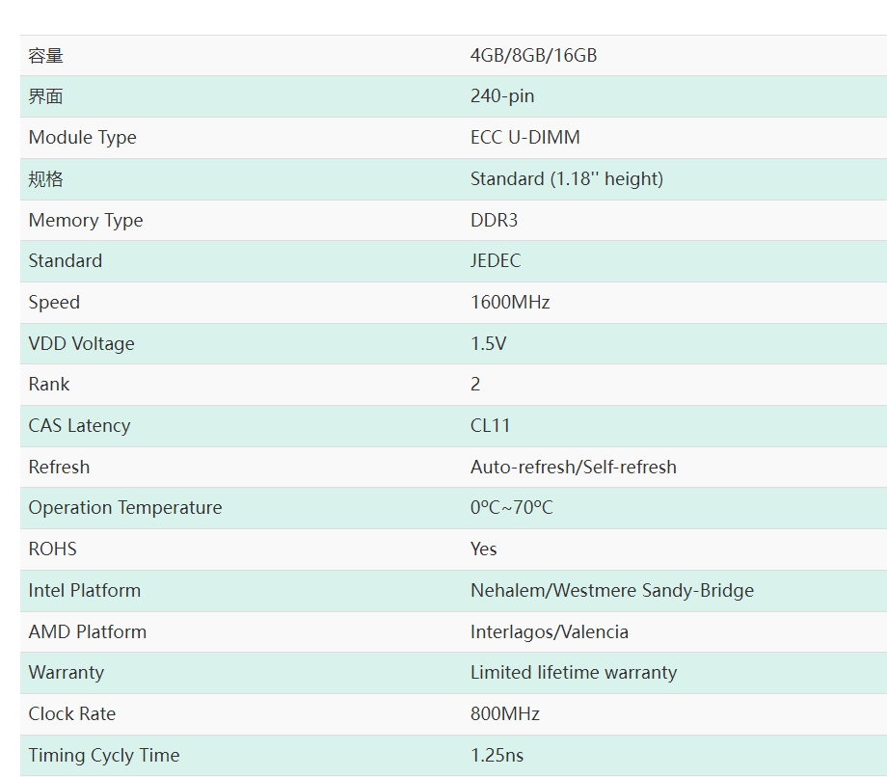Select the CL11 CAS Latency value

(490, 425)
